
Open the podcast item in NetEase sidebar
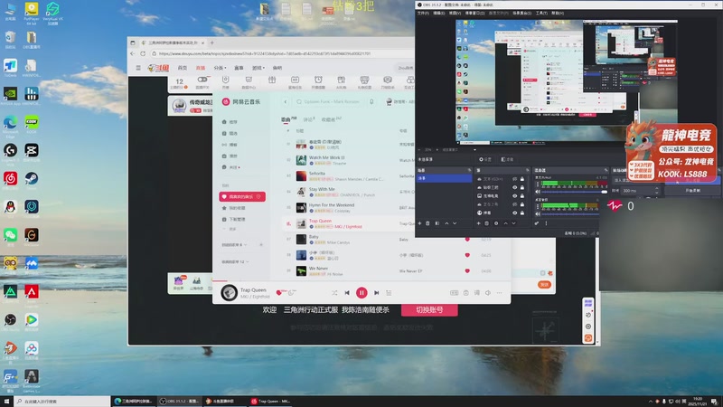pyautogui.click(x=230, y=145)
